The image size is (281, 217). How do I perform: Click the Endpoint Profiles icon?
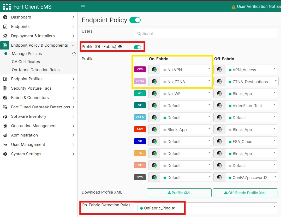(5, 79)
